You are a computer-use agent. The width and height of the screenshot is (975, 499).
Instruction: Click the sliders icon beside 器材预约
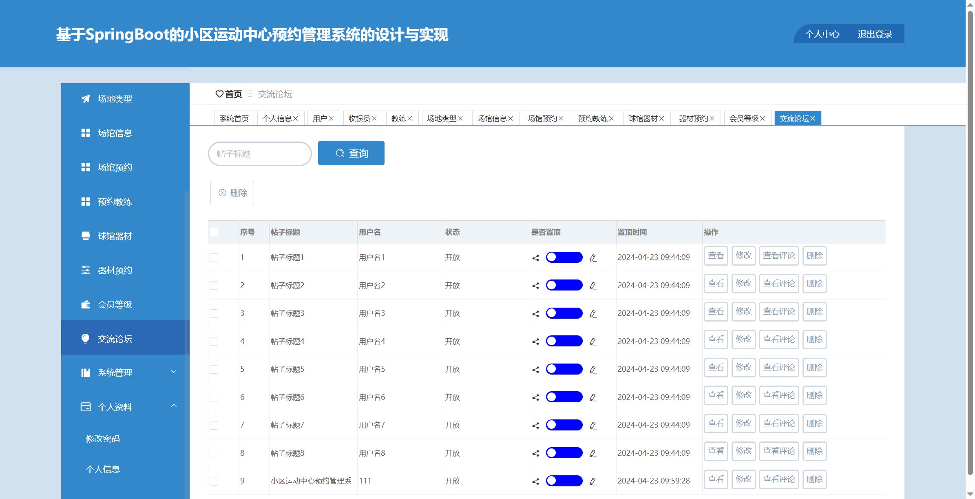pos(85,270)
